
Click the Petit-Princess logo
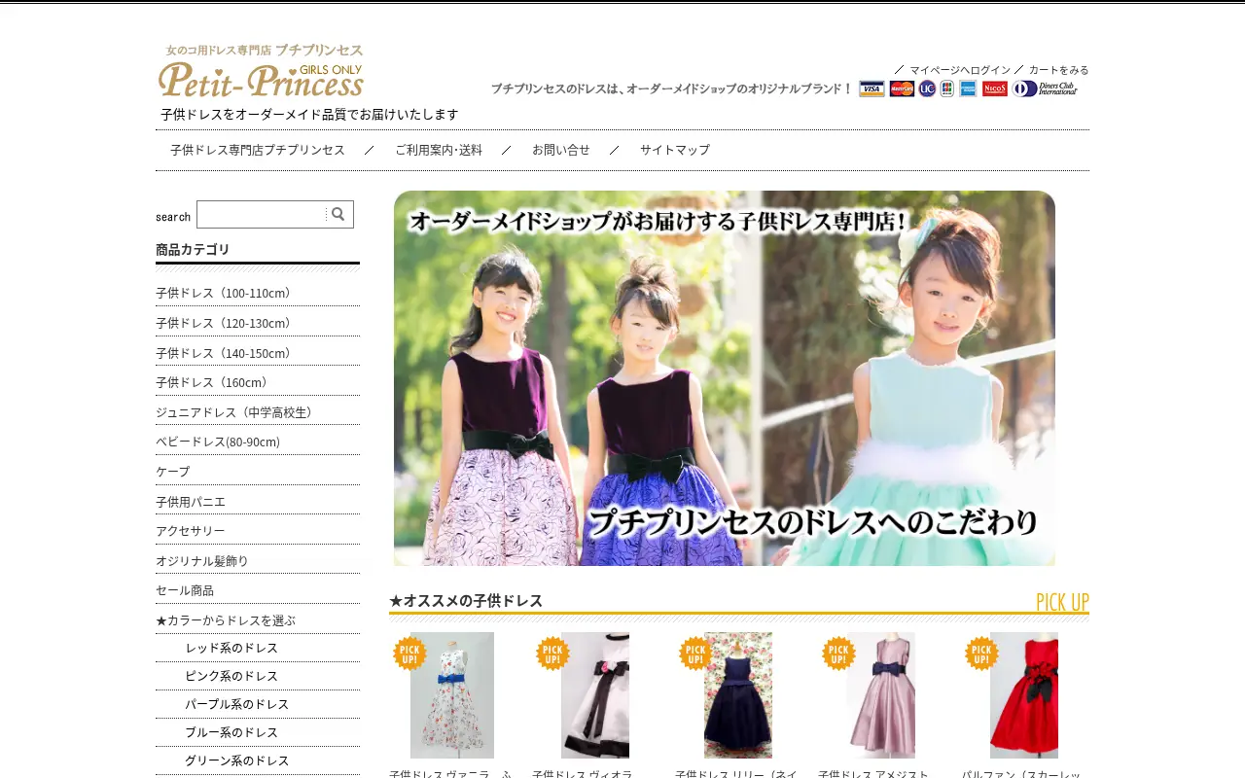[x=261, y=71]
